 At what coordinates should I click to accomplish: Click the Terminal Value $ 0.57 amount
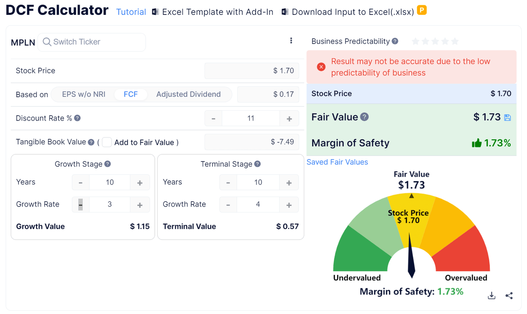pyautogui.click(x=287, y=226)
